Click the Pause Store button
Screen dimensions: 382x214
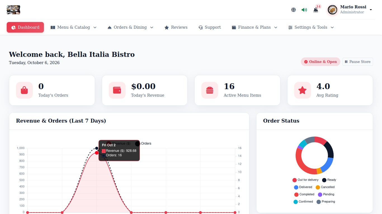pyautogui.click(x=358, y=62)
